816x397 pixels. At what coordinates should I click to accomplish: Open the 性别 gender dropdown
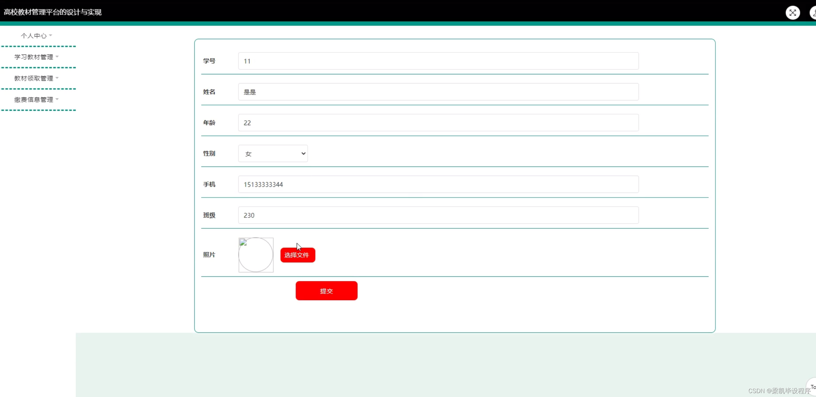[273, 154]
